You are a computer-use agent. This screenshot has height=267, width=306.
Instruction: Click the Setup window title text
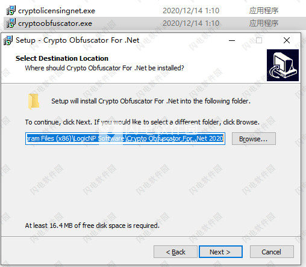click(78, 40)
